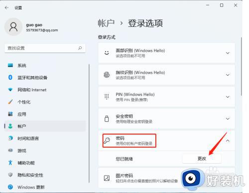
Task: Click the apps icon for 应用
Action: (x=10, y=114)
